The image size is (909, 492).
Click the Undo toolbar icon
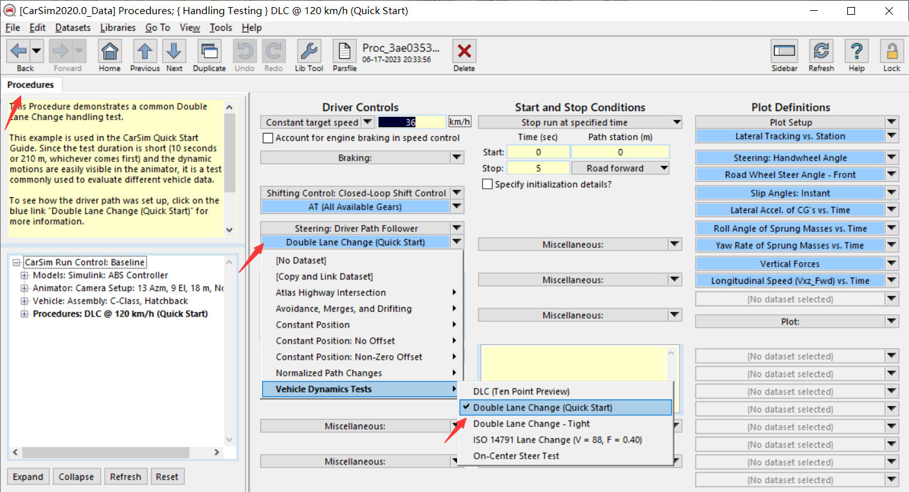[244, 51]
